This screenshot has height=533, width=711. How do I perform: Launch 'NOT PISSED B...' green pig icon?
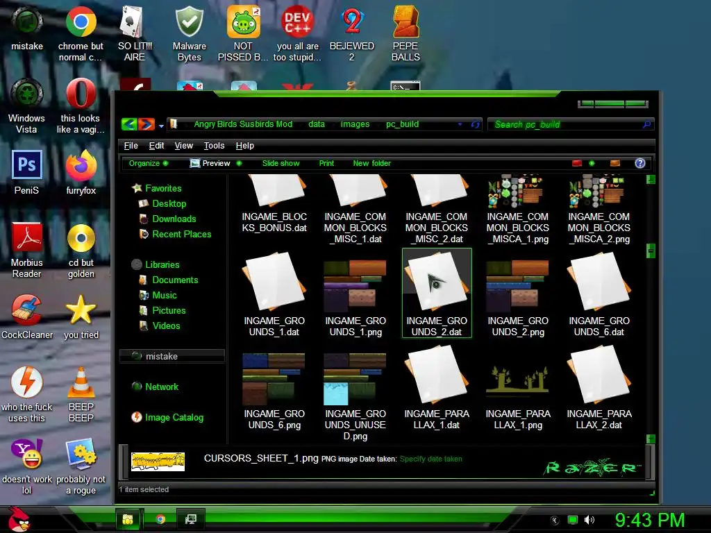(x=243, y=34)
